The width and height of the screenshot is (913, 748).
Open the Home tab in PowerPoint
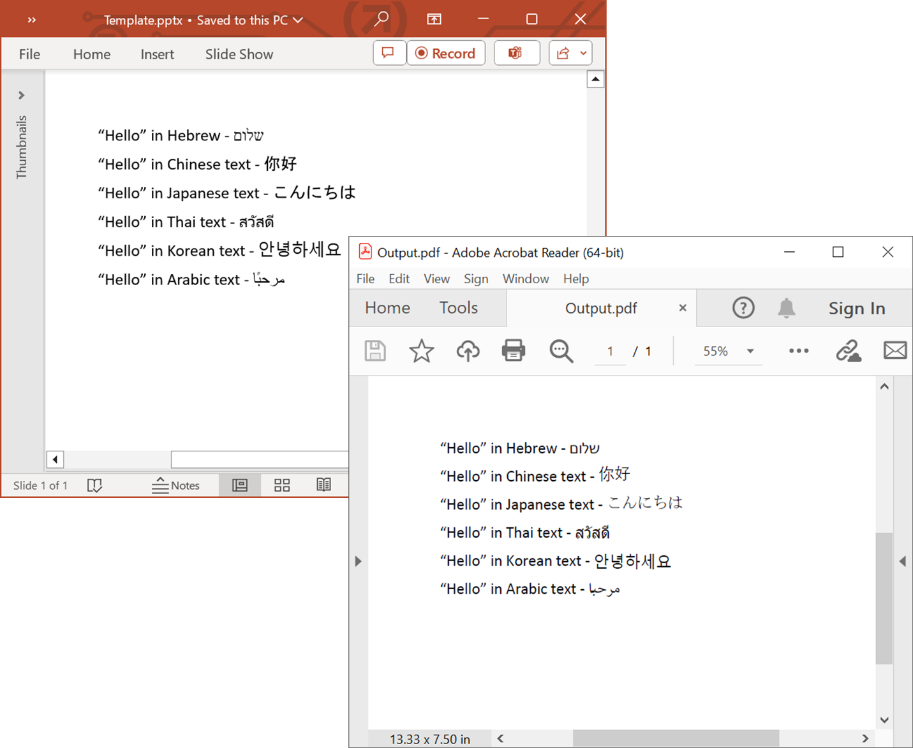click(x=92, y=54)
